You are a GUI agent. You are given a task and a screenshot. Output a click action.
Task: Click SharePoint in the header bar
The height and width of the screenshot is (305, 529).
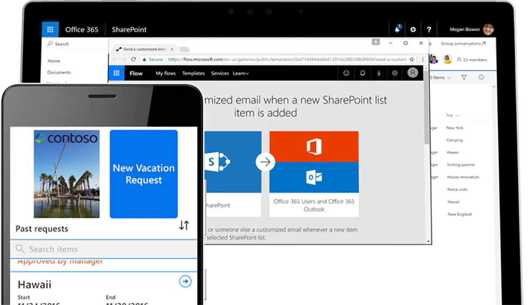(129, 29)
